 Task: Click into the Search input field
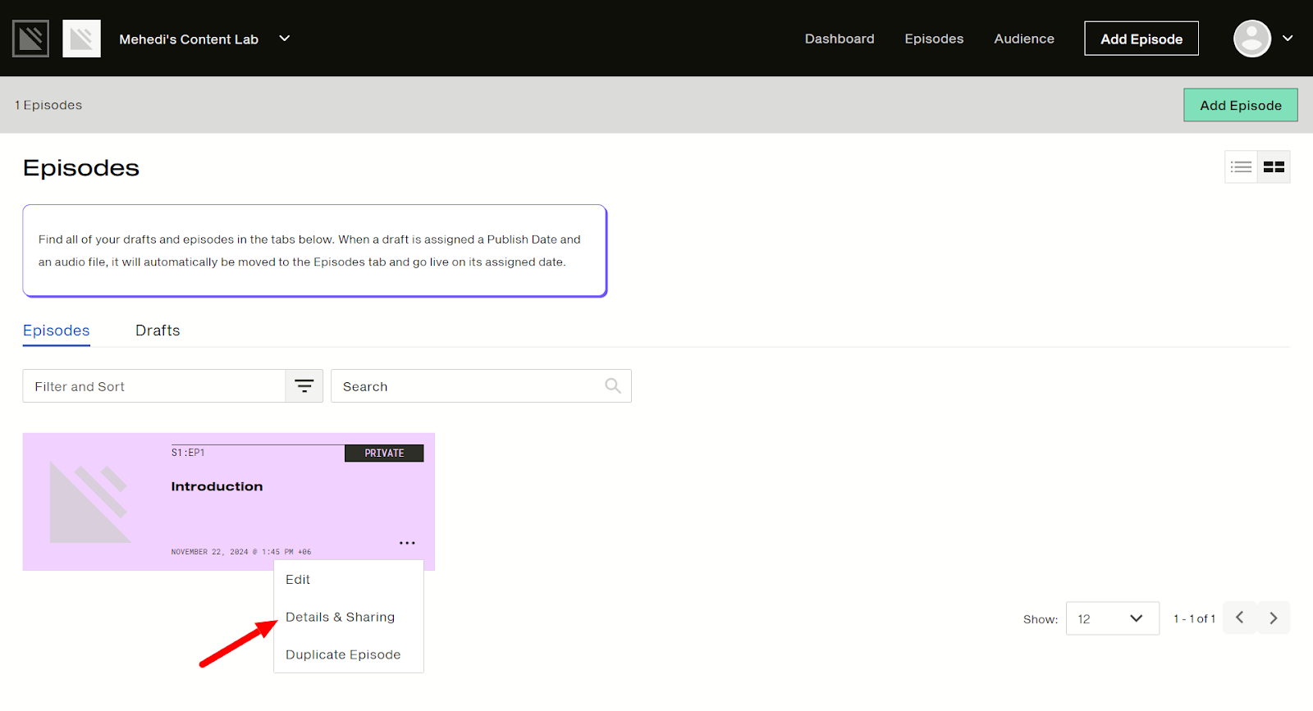[x=481, y=386]
